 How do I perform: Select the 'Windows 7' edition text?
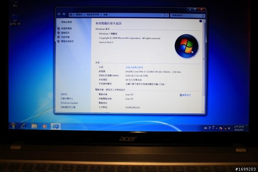point(108,34)
